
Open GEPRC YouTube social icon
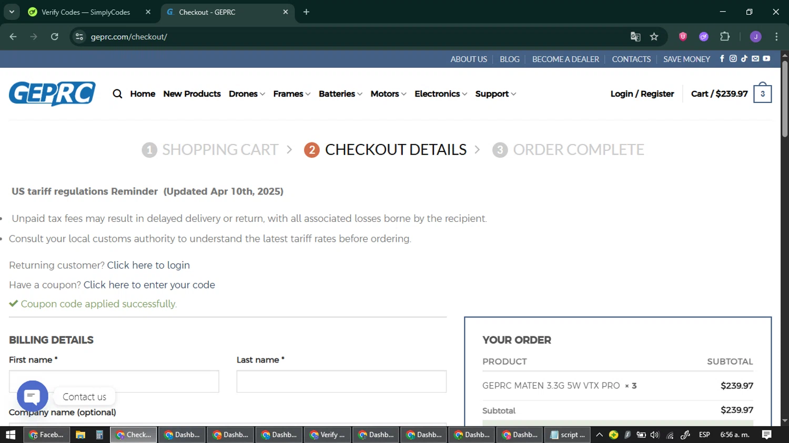pos(766,59)
